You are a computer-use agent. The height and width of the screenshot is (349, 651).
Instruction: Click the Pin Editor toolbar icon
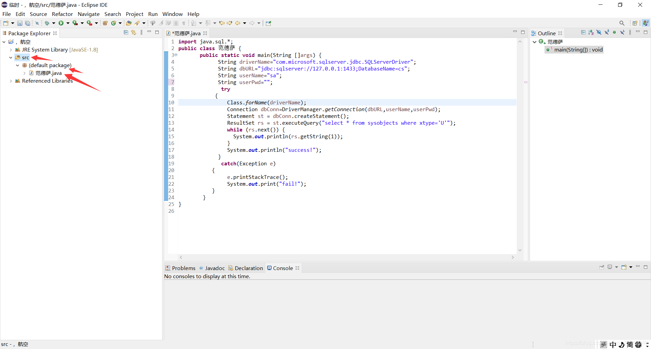[x=269, y=23]
